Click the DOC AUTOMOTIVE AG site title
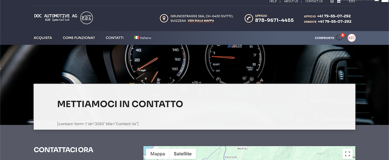This screenshot has height=160, width=389. [x=55, y=16]
